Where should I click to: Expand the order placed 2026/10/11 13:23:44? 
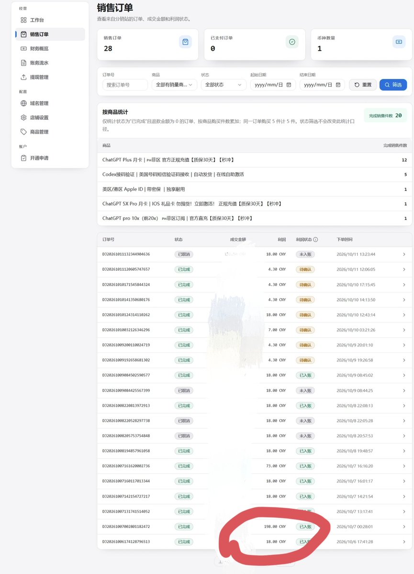coord(404,254)
